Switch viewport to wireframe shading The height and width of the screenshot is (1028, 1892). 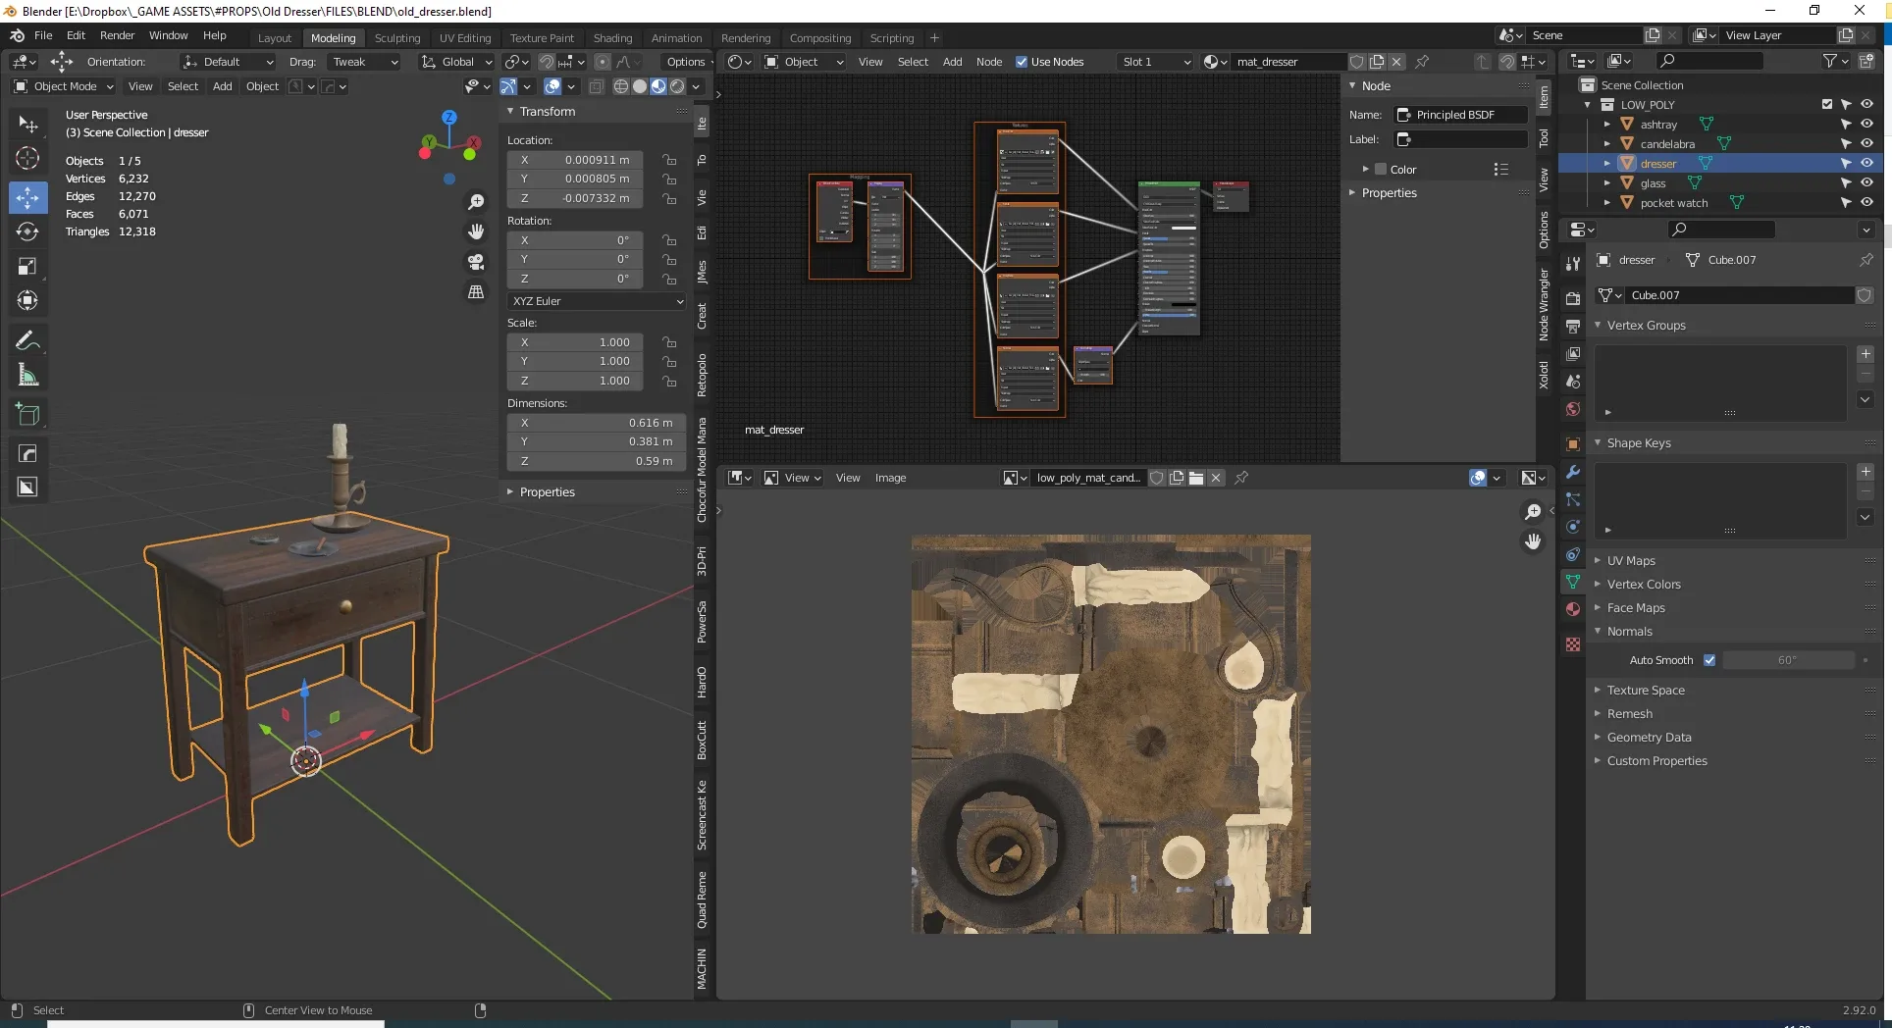click(x=621, y=86)
